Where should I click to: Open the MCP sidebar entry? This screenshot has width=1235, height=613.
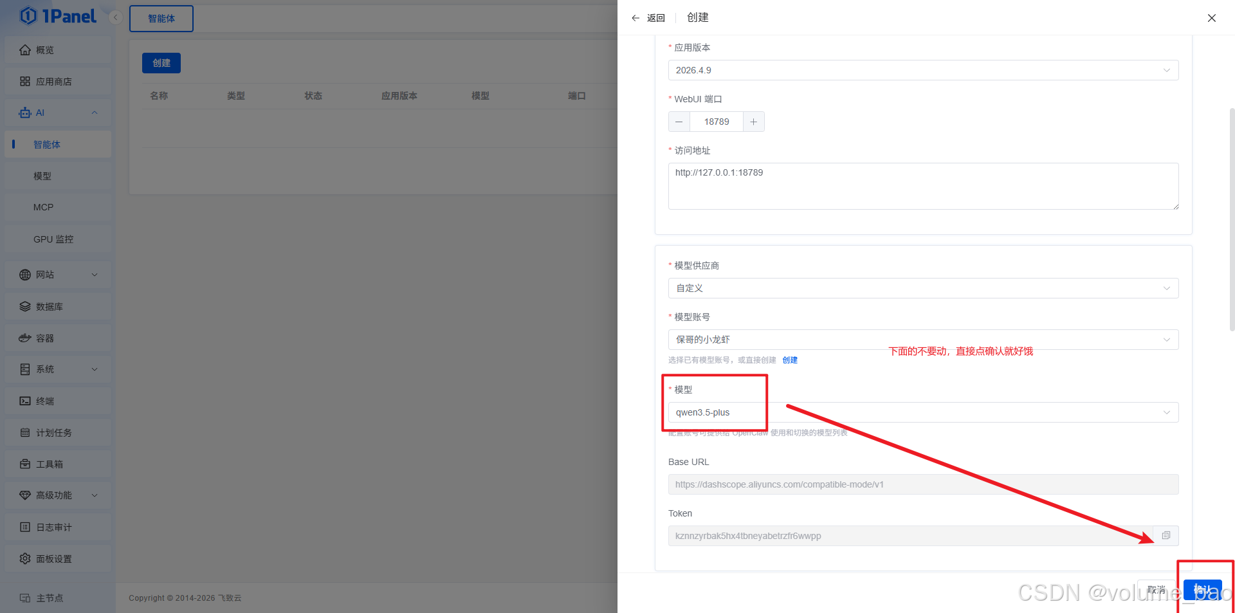58,208
